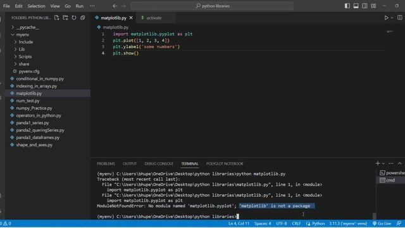Open shape_and_axes.py file

(34, 145)
